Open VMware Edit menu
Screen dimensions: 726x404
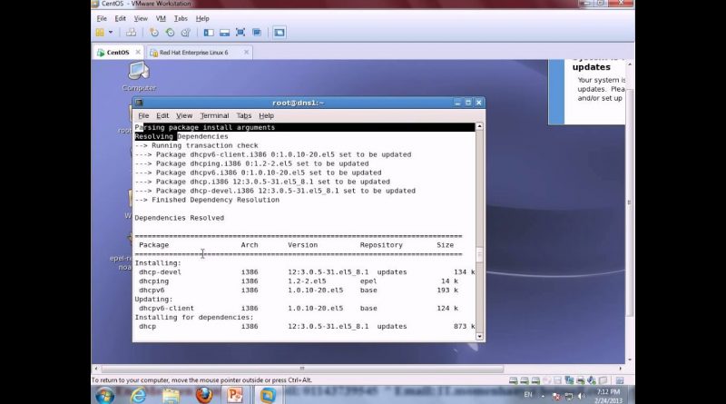click(x=121, y=18)
